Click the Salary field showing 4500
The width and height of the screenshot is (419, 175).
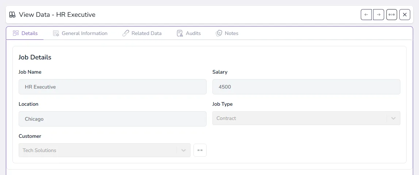pos(306,87)
